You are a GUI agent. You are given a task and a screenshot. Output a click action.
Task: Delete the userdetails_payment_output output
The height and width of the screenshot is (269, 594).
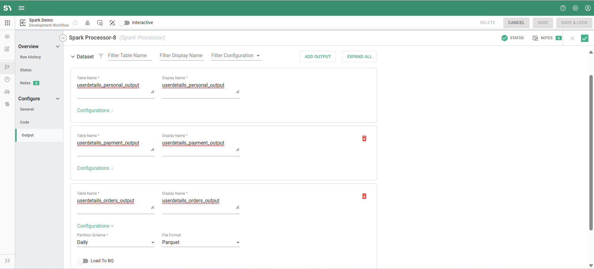[x=364, y=139]
